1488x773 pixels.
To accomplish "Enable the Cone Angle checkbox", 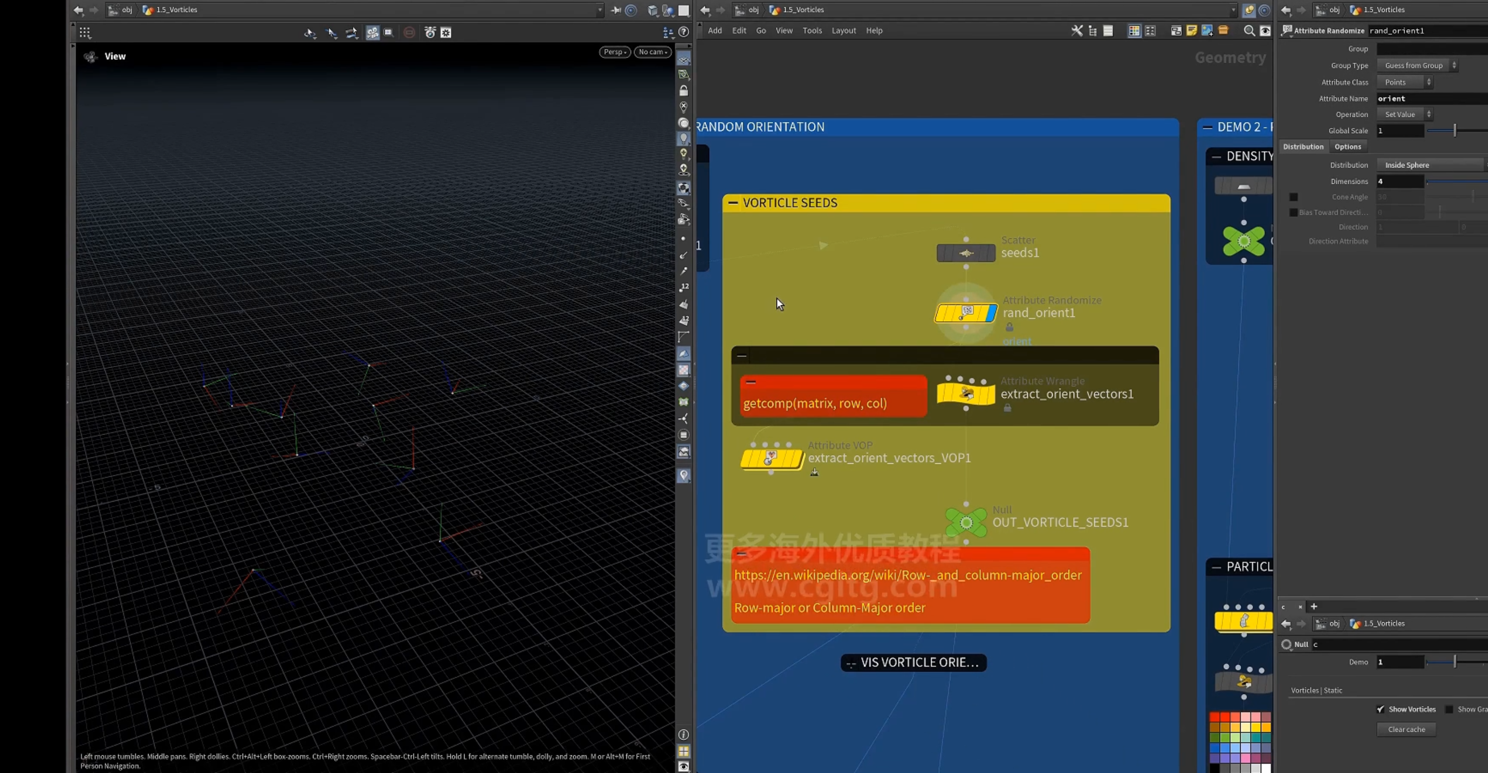I will point(1293,197).
